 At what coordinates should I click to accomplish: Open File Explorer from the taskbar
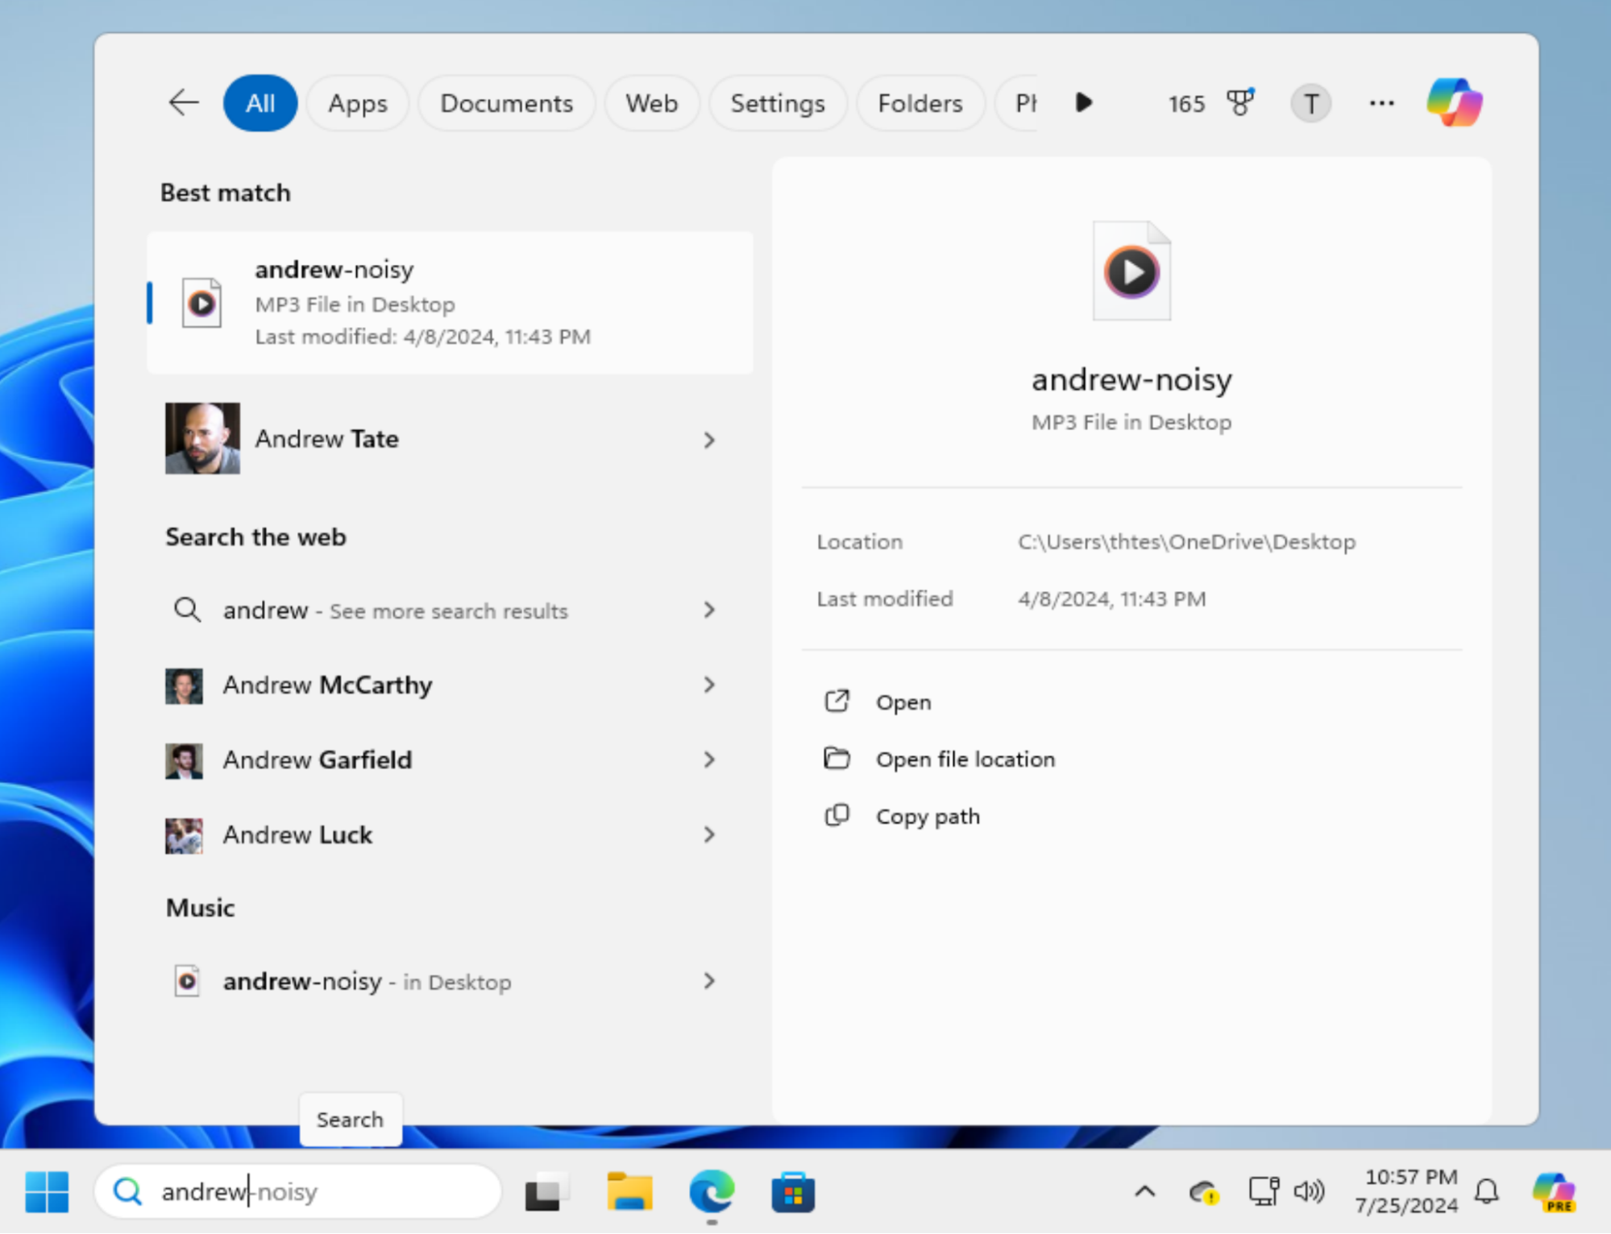pos(629,1192)
